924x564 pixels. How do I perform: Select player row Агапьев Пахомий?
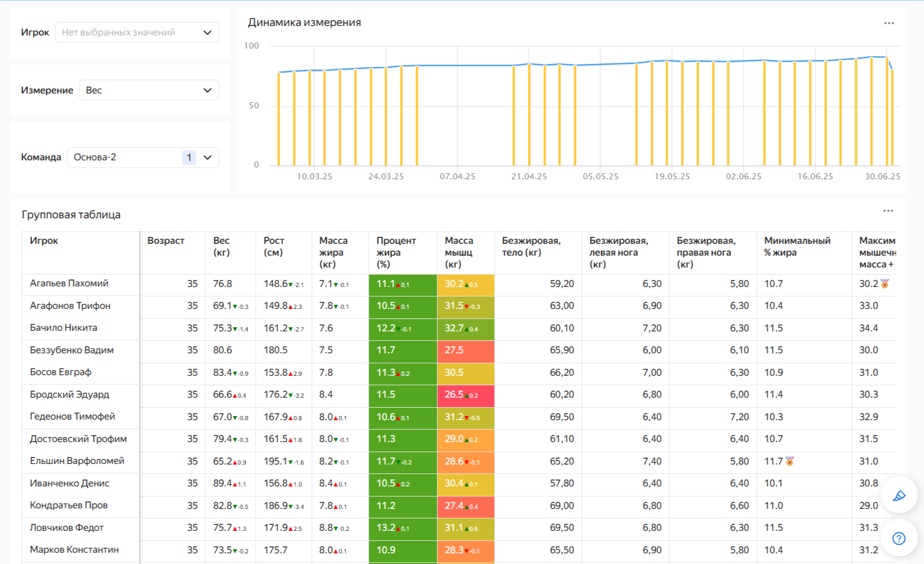[x=69, y=283]
